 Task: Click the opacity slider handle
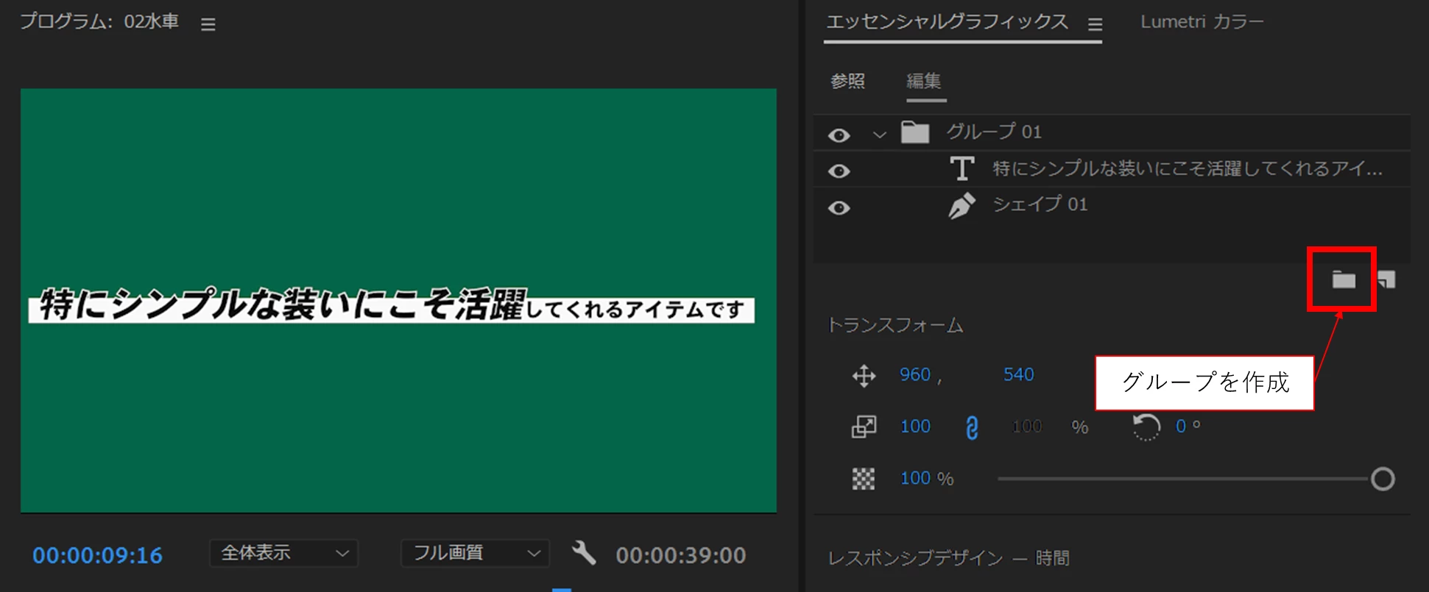pos(1383,479)
